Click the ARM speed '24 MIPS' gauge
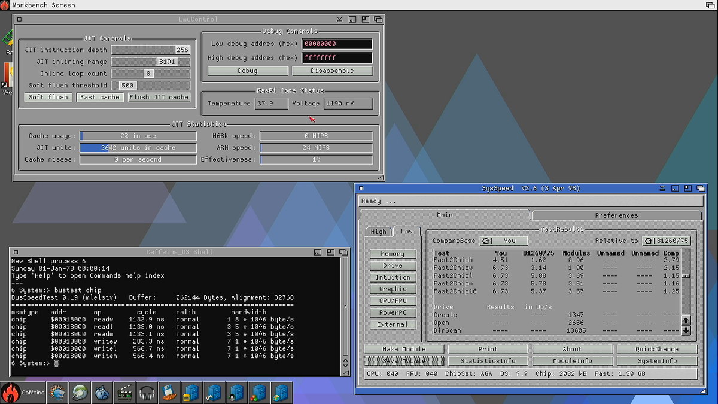This screenshot has width=718, height=404. click(x=316, y=148)
